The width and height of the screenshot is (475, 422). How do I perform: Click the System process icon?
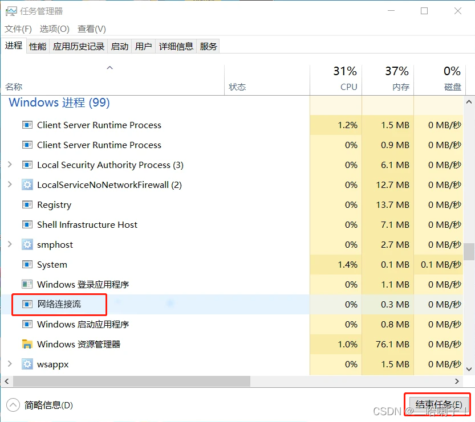coord(27,265)
